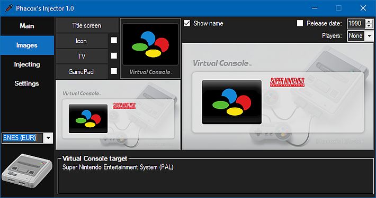Click the small GamePad preview image

pyautogui.click(x=118, y=115)
